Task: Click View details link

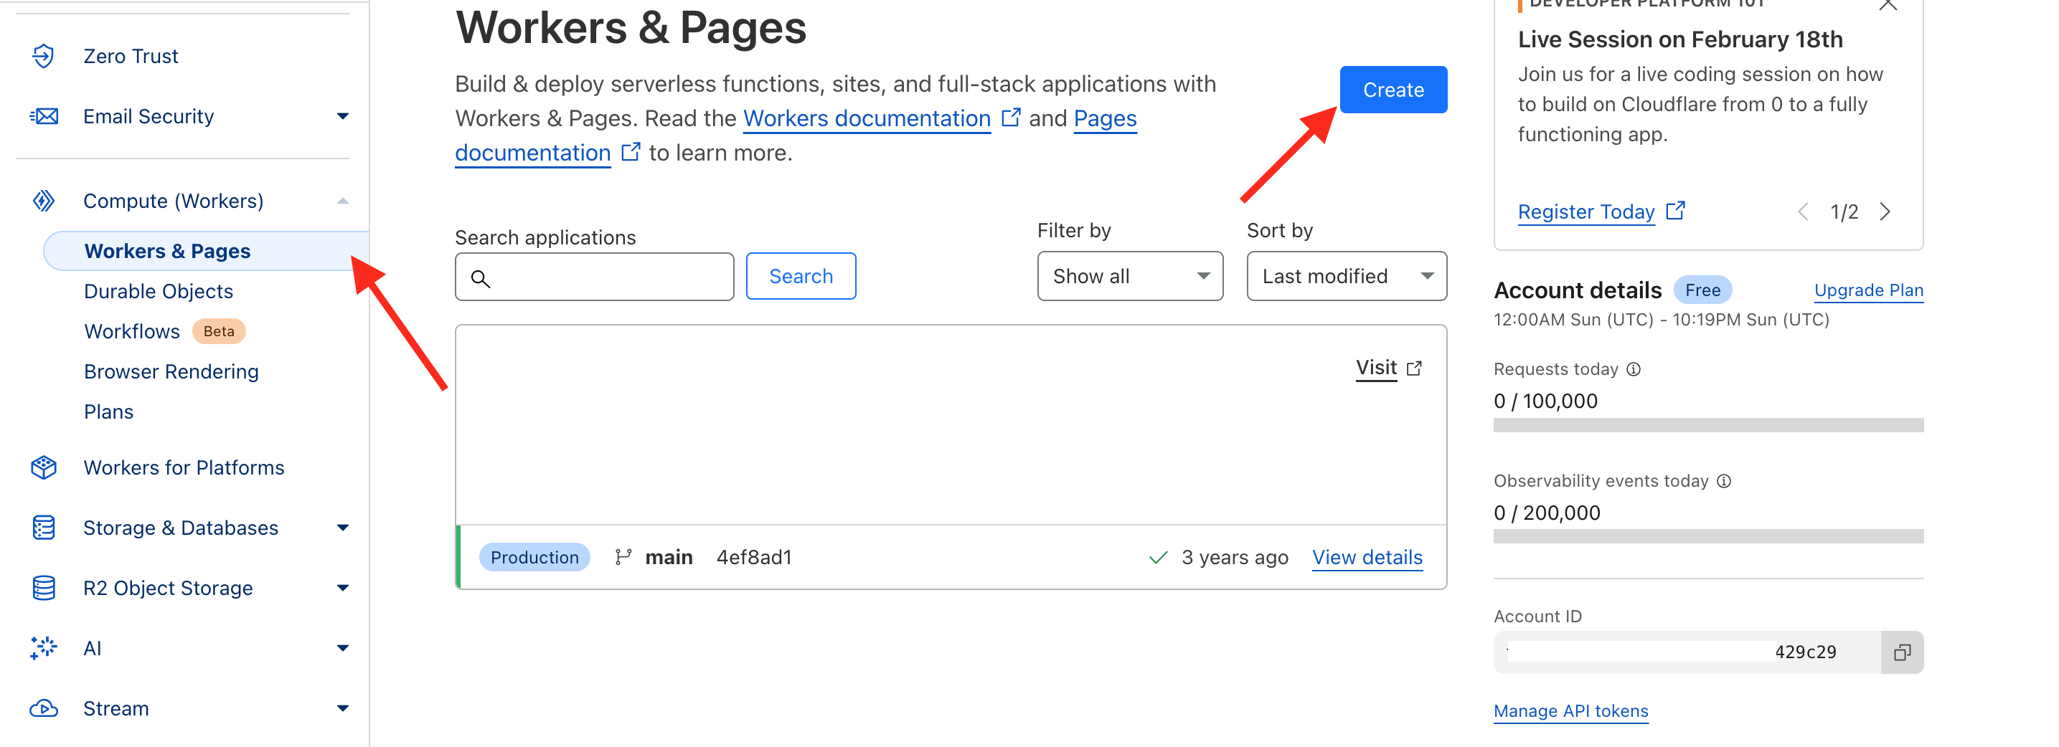Action: pos(1367,558)
